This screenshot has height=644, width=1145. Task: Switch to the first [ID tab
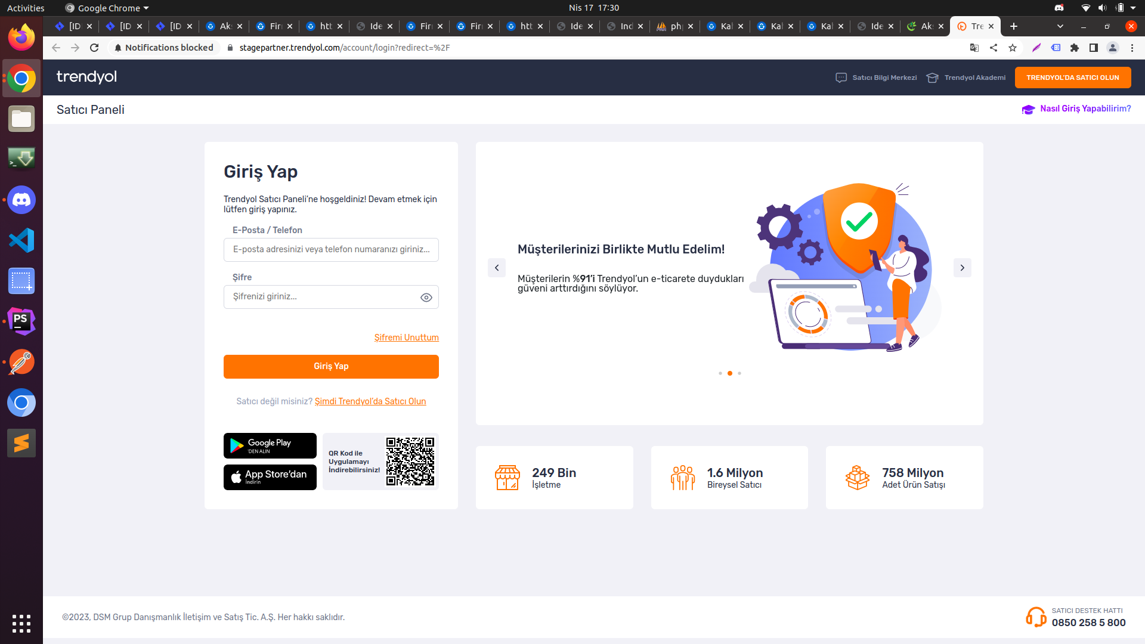[x=74, y=26]
